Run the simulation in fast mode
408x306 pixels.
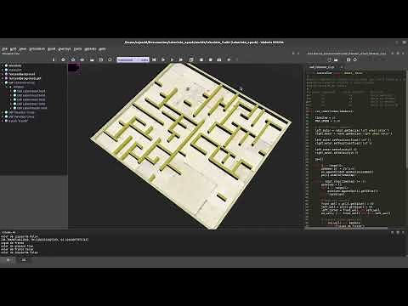coord(181,59)
